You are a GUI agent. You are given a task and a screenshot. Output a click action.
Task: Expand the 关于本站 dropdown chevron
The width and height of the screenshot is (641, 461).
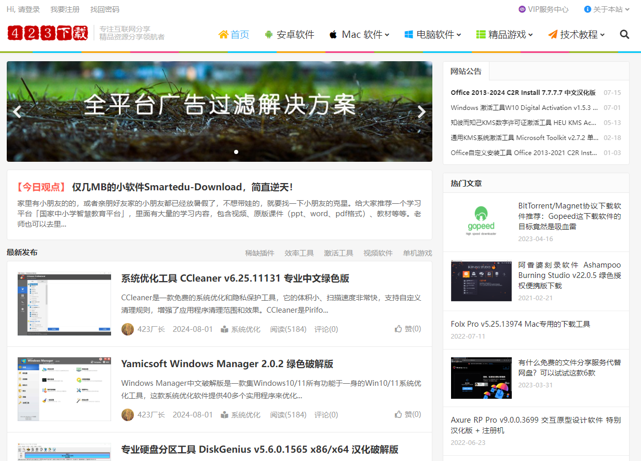pyautogui.click(x=627, y=9)
